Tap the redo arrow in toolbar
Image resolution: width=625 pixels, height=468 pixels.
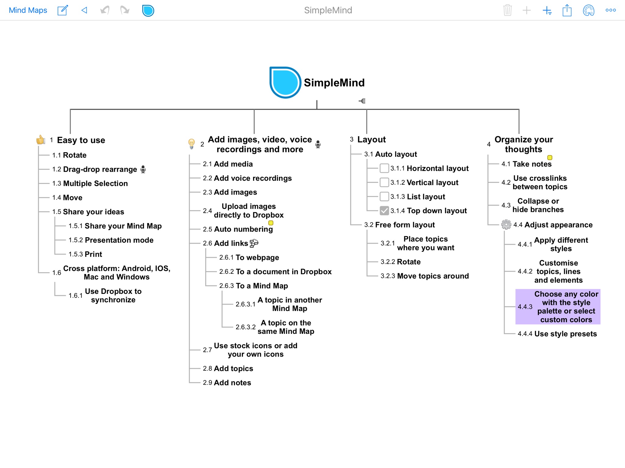click(x=125, y=10)
